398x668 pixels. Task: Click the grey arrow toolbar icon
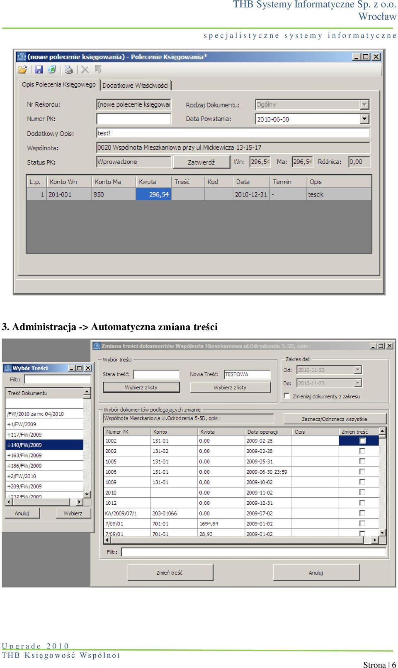pos(98,69)
